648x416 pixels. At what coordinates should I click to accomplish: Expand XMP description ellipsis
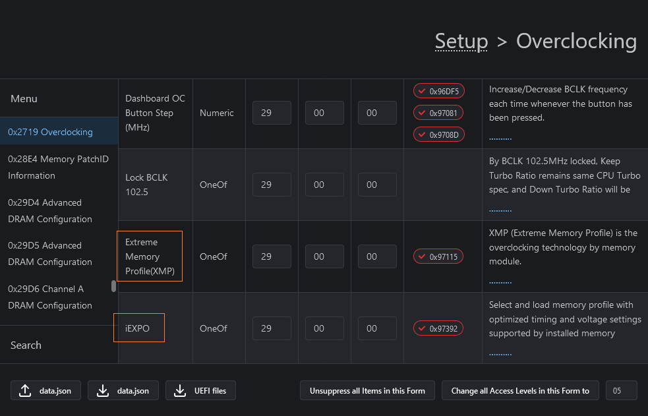point(500,282)
